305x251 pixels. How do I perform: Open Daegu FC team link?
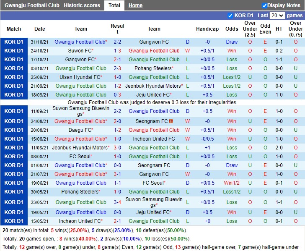click(x=80, y=130)
